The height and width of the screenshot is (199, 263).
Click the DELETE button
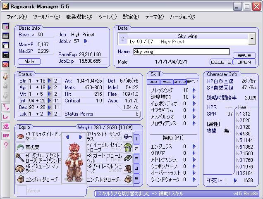click(221, 62)
